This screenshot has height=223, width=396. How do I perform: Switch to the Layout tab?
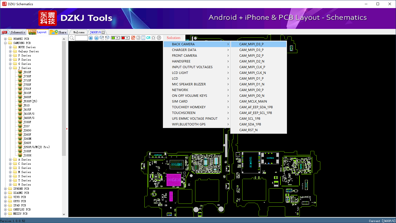point(38,32)
